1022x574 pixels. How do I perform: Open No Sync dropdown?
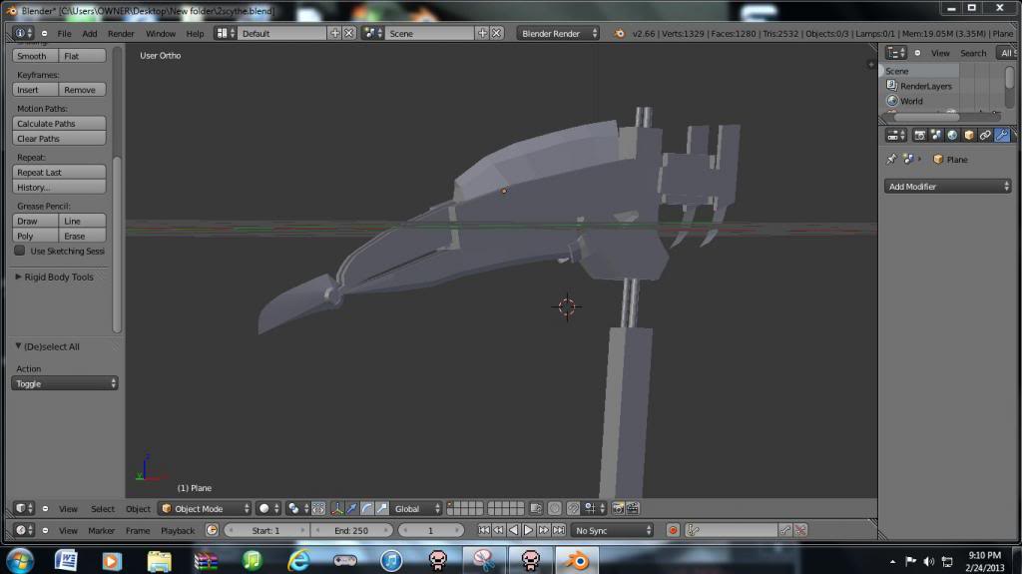(613, 530)
